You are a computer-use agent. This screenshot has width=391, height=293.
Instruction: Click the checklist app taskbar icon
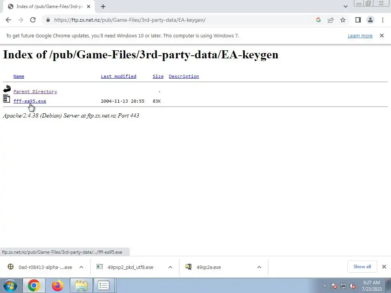pos(103,285)
